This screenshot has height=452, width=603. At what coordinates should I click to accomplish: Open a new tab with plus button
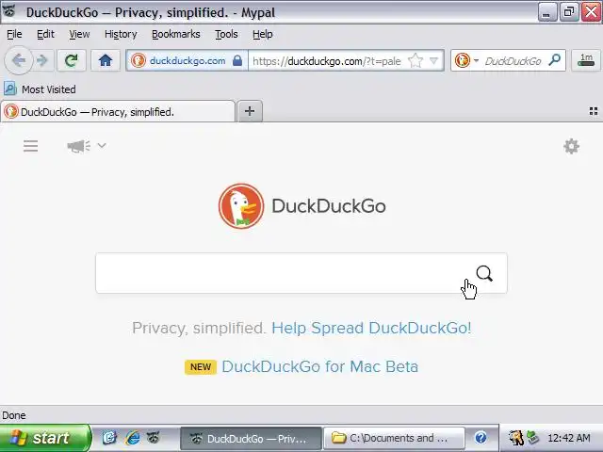point(250,111)
